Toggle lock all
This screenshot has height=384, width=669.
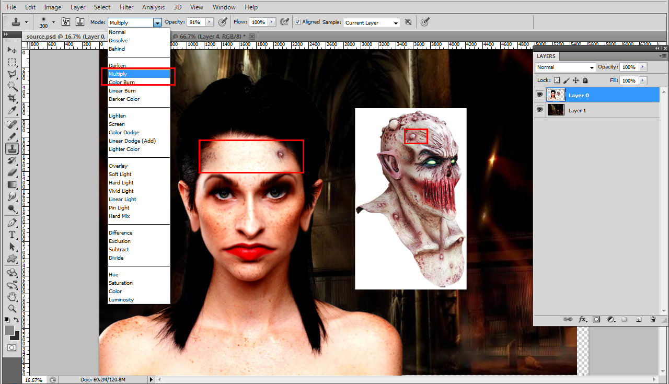click(585, 80)
